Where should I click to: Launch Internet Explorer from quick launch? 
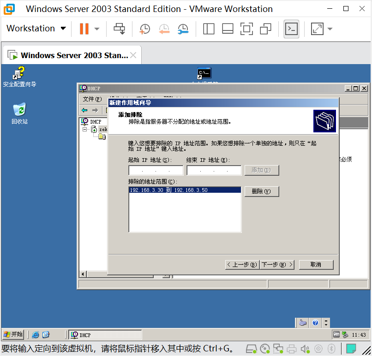point(36,335)
